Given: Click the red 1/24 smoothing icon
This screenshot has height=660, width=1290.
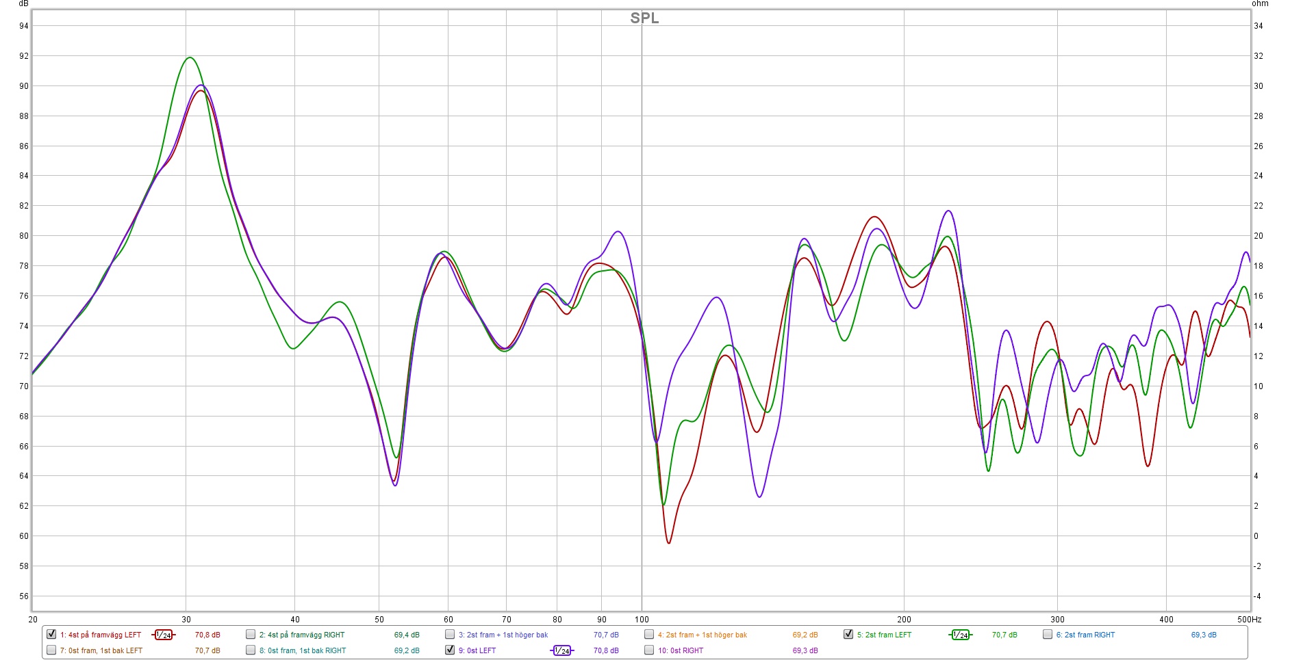Looking at the screenshot, I should [163, 635].
